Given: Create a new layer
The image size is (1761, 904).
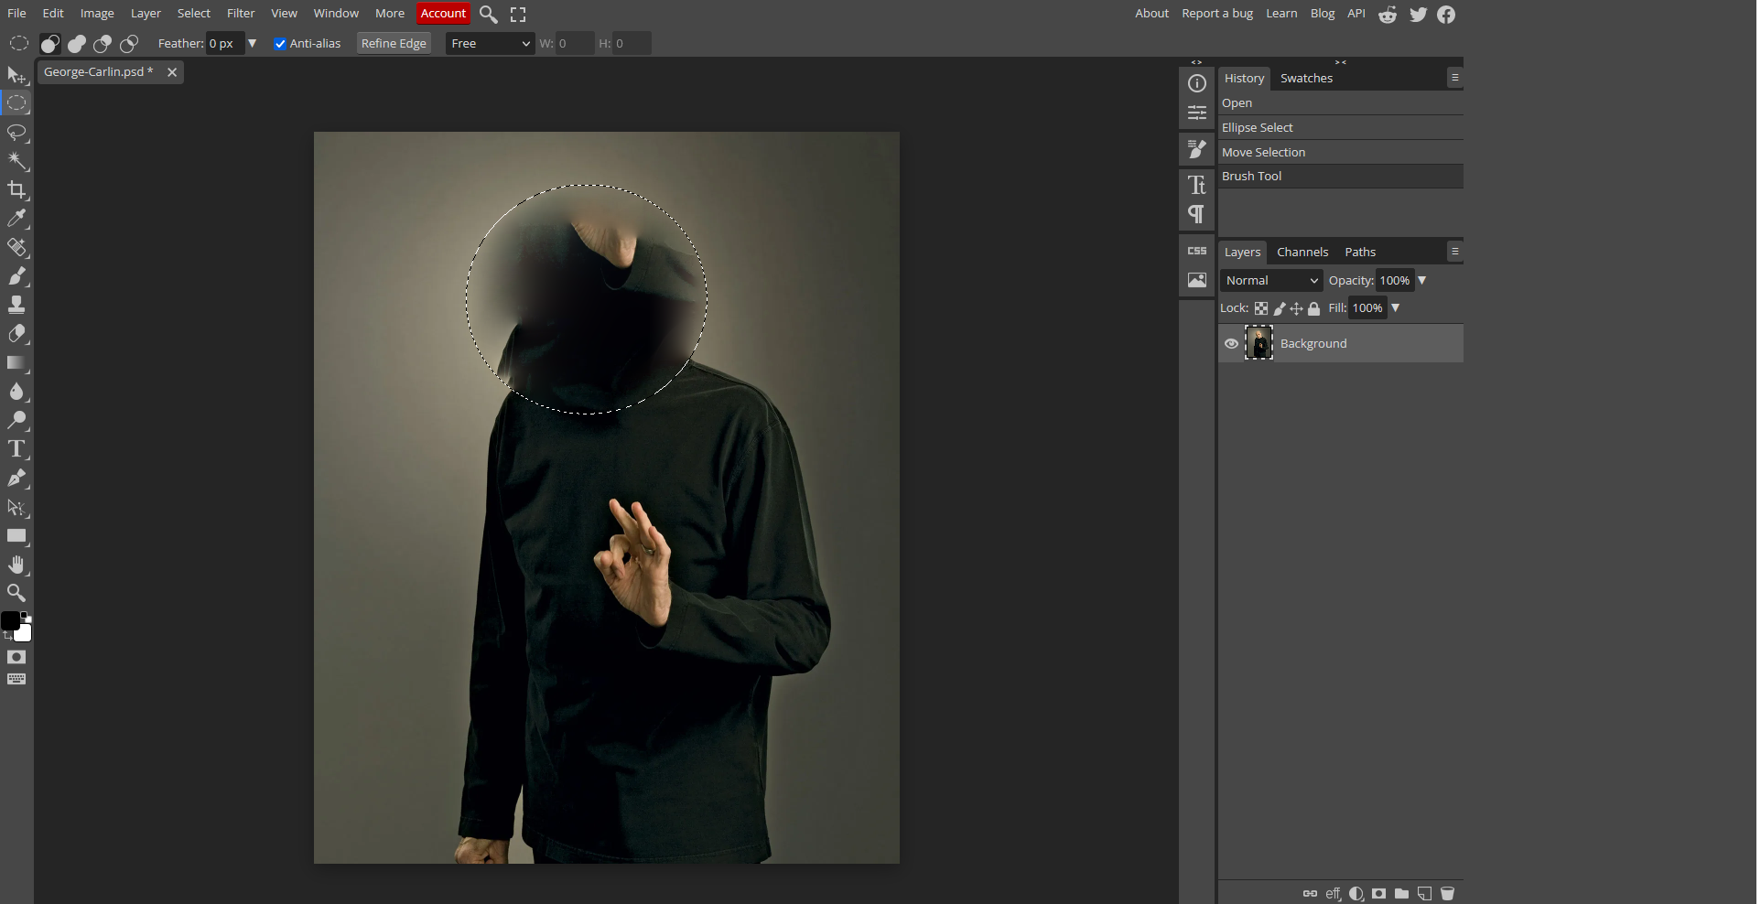Looking at the screenshot, I should (x=1425, y=893).
